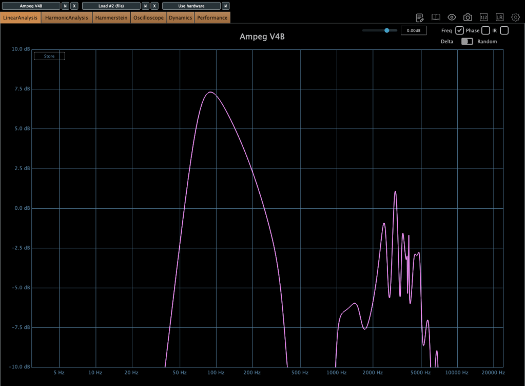Screen dimensions: 525x386
Task: Open the Use hardware selector
Action: [191, 6]
